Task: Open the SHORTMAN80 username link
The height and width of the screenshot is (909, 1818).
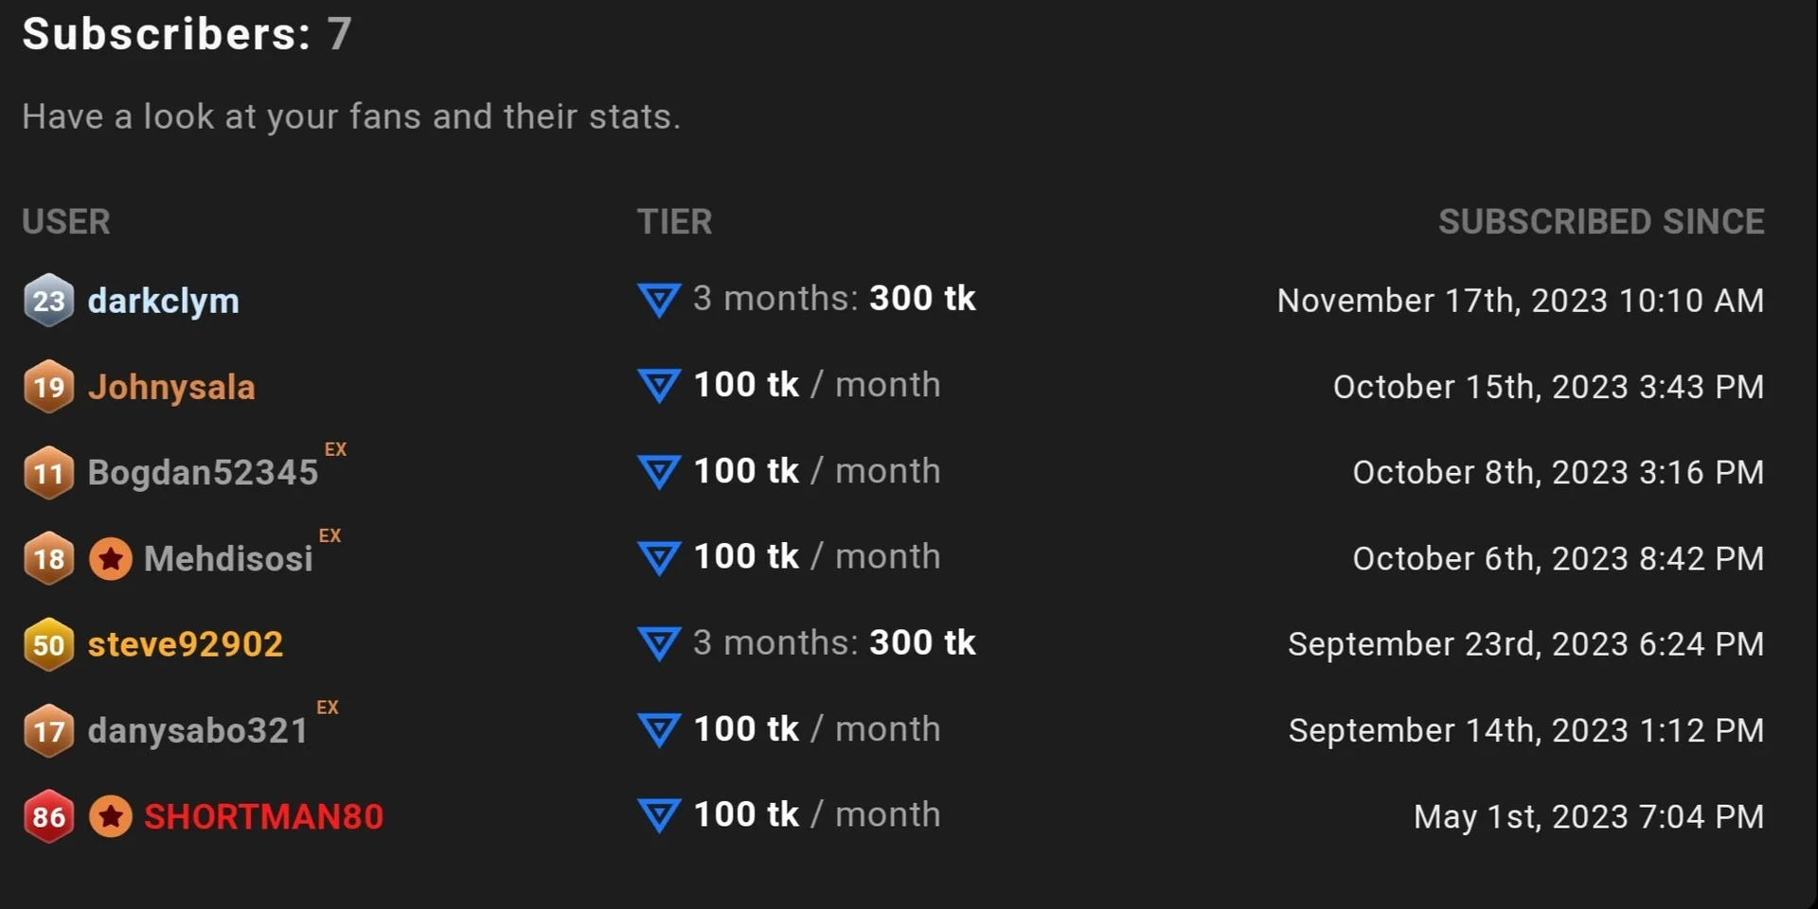Action: tap(263, 816)
